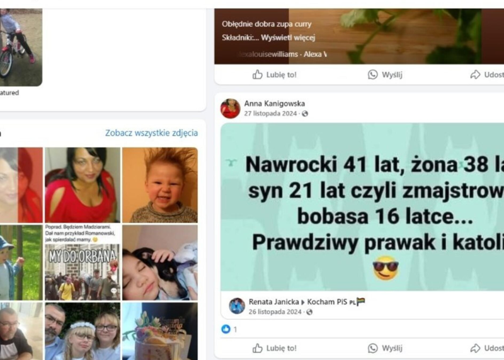Open the 27 listopada 2024 post timestamp

coord(270,113)
